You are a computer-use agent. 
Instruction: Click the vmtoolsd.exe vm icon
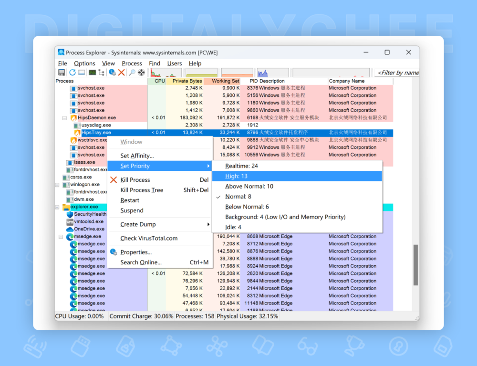pyautogui.click(x=70, y=222)
